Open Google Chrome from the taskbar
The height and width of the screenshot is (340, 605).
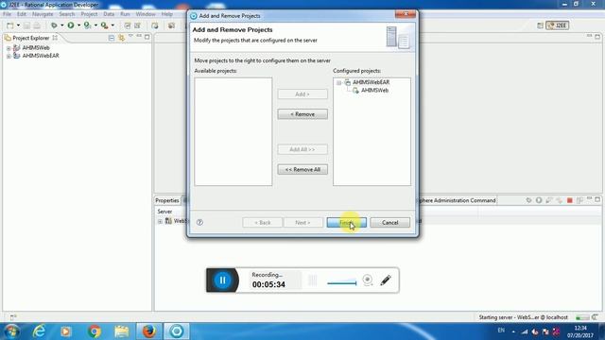[94, 331]
